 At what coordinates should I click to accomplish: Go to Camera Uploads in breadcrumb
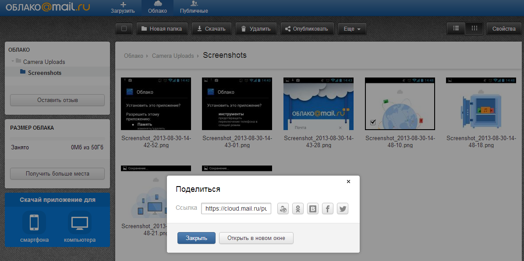point(173,56)
